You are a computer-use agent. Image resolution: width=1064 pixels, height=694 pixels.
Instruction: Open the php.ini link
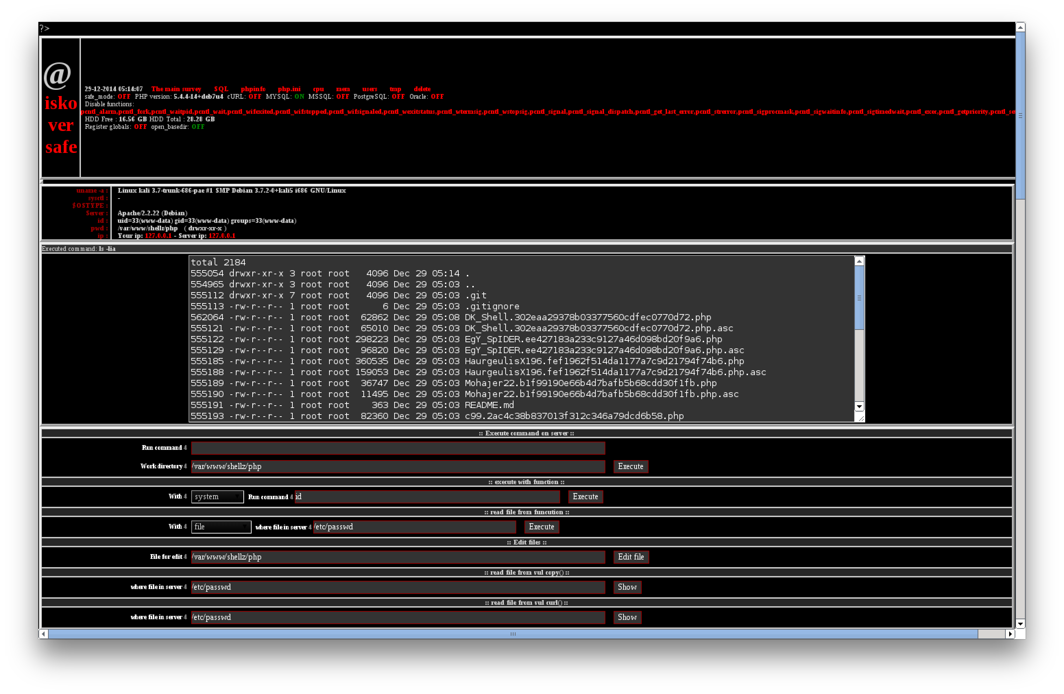click(289, 89)
